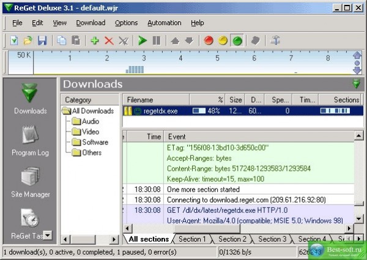This screenshot has width=367, height=260.
Task: Click the Paste toolbar icon
Action: tap(76, 41)
